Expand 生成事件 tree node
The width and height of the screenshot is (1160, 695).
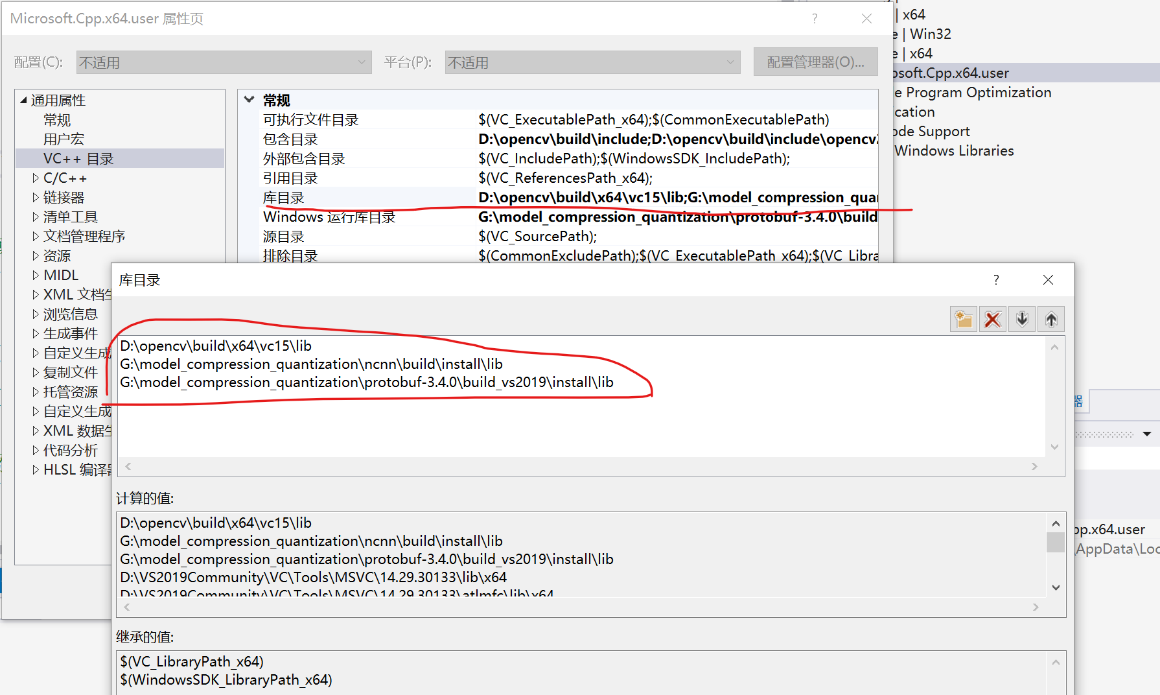(x=36, y=333)
